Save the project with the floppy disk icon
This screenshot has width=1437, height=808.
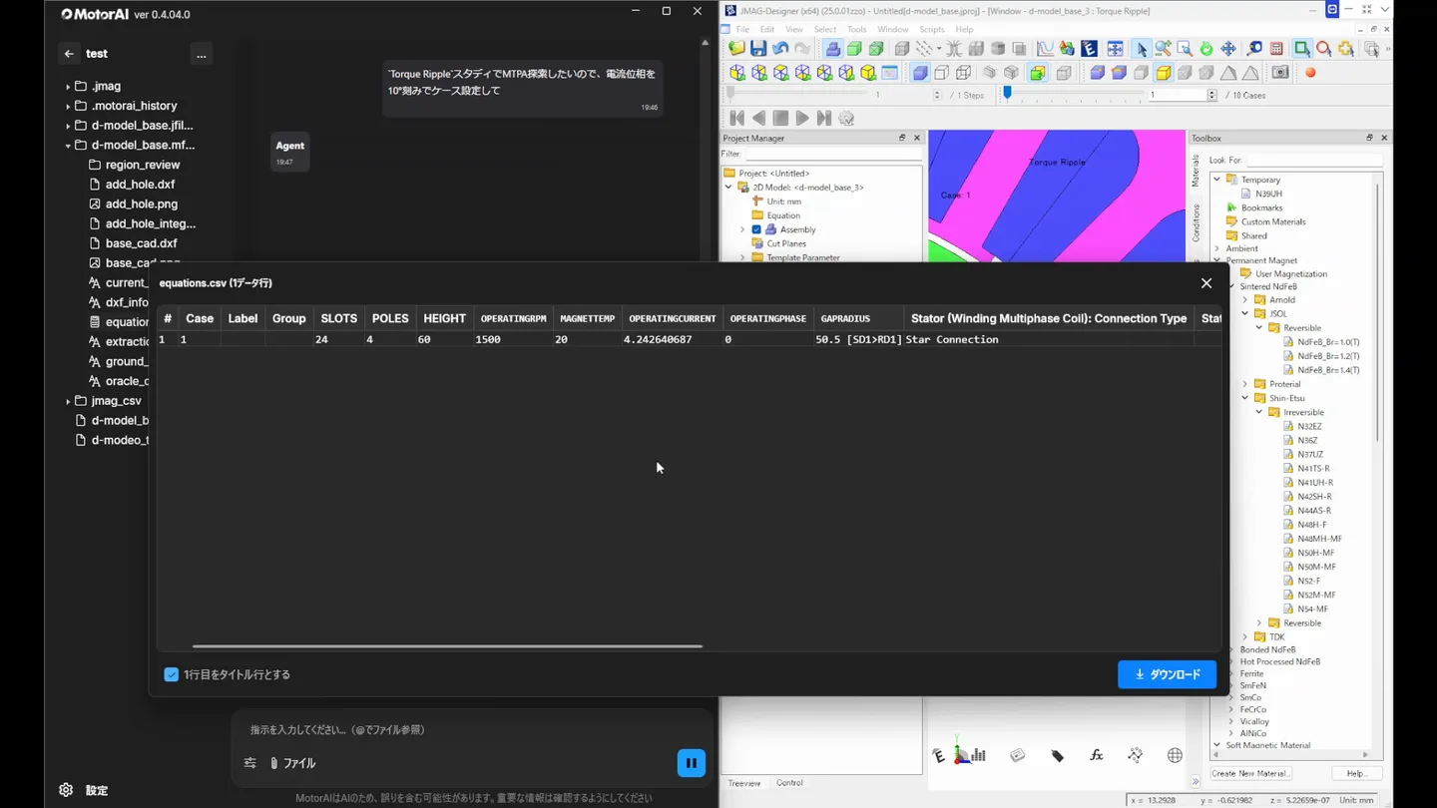(x=758, y=49)
